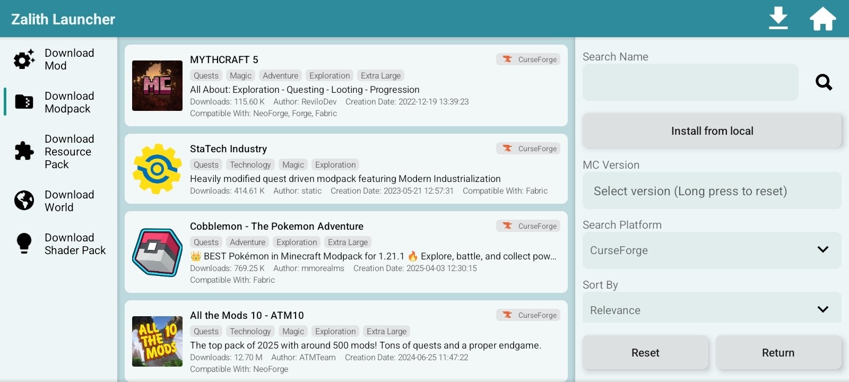
Task: Open the MYTHCRAFT 5 modpack thumbnail
Action: pos(157,85)
